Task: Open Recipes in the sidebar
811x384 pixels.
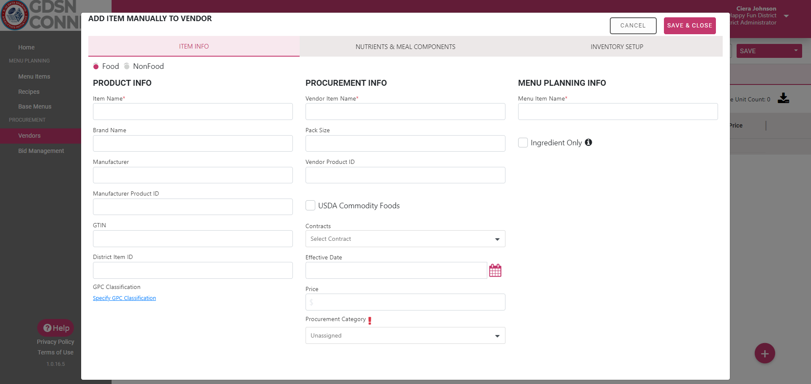Action: coord(29,92)
